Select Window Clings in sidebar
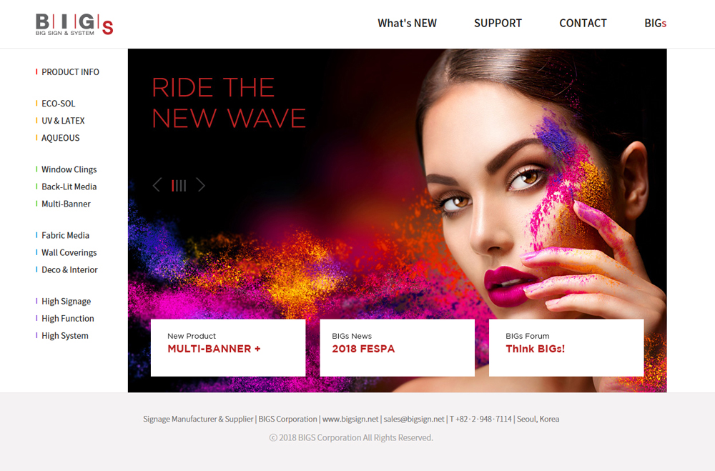 point(69,169)
